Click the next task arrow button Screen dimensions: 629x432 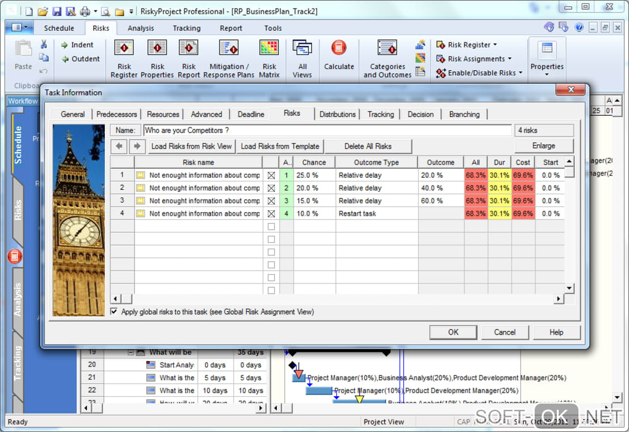pos(137,146)
